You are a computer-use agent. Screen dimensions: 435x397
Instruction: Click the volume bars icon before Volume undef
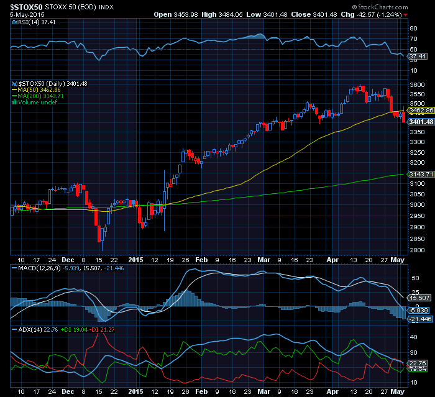point(14,103)
